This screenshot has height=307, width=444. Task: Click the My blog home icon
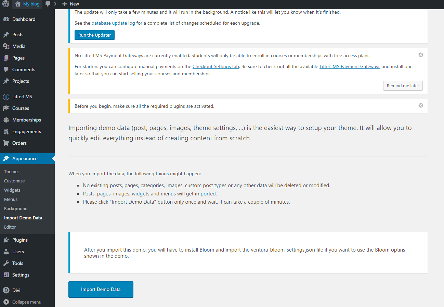point(18,4)
